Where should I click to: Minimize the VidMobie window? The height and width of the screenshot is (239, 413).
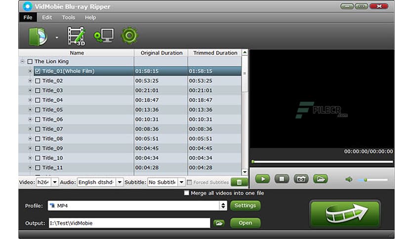(x=347, y=6)
